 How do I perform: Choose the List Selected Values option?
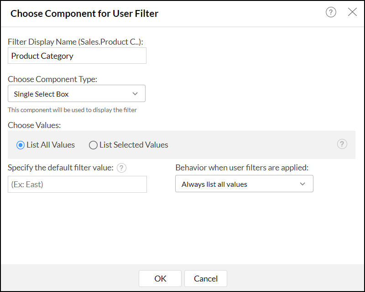(x=93, y=145)
